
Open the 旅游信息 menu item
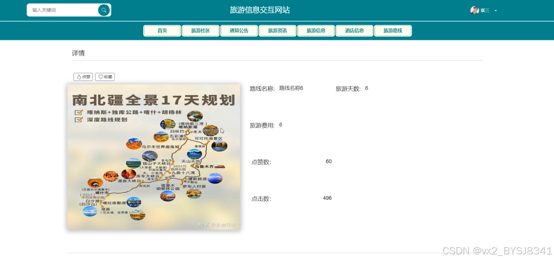coord(316,31)
